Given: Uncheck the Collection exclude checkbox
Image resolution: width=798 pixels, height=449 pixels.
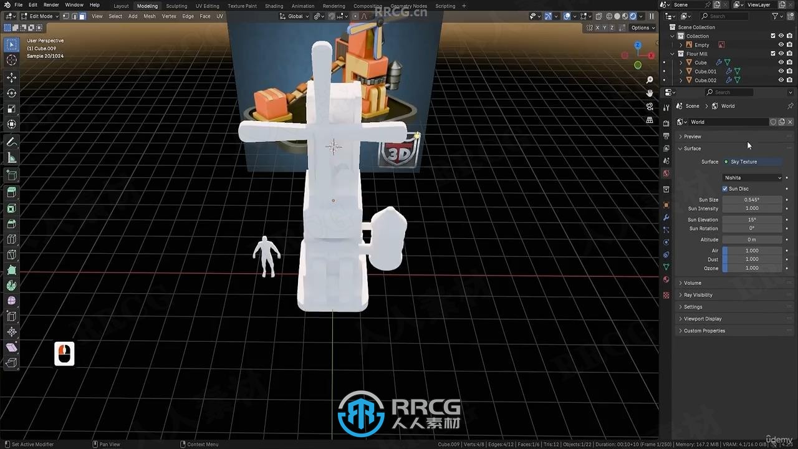Looking at the screenshot, I should [773, 36].
